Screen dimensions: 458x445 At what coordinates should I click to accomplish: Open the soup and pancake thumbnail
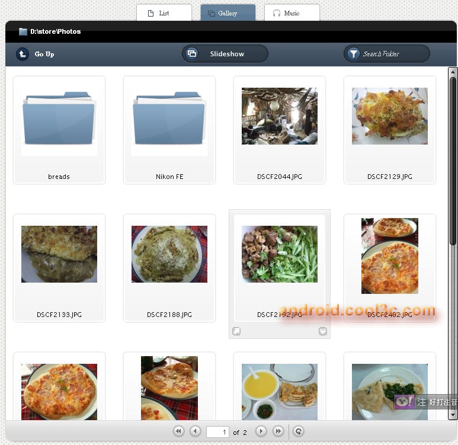pyautogui.click(x=280, y=392)
